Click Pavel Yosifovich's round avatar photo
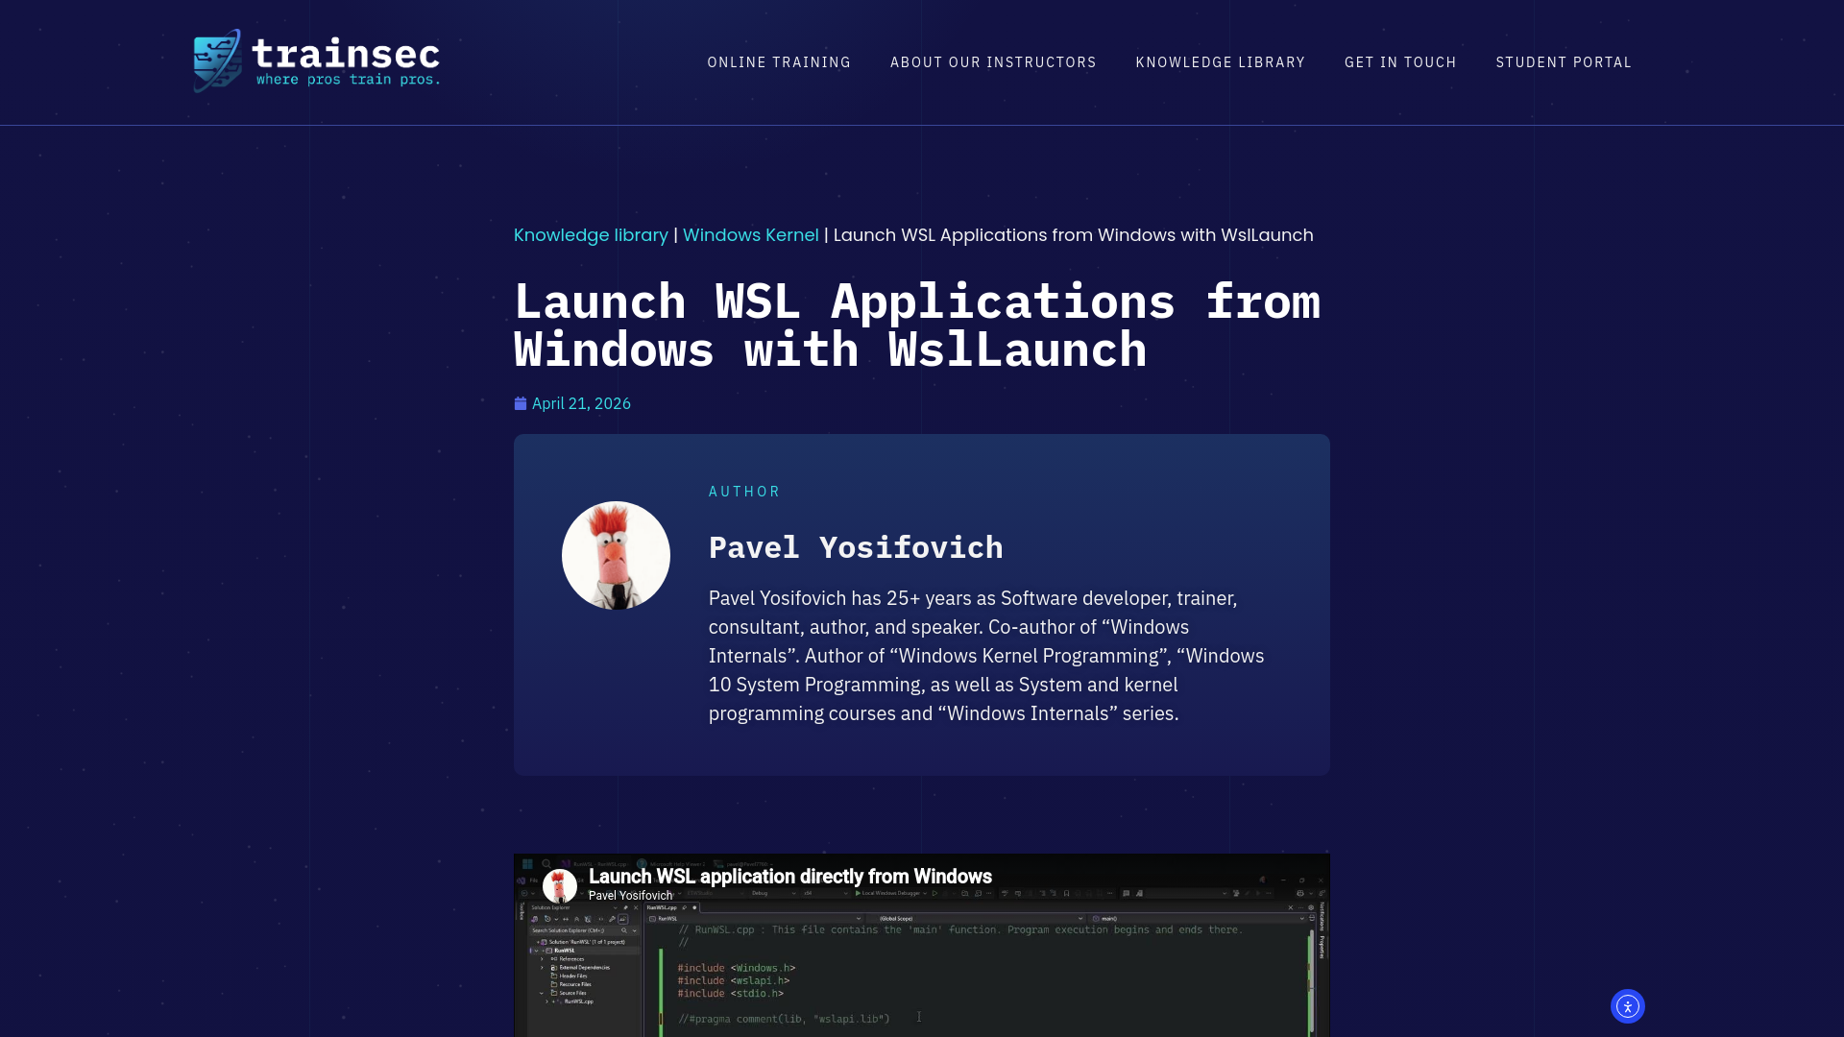 (x=616, y=555)
